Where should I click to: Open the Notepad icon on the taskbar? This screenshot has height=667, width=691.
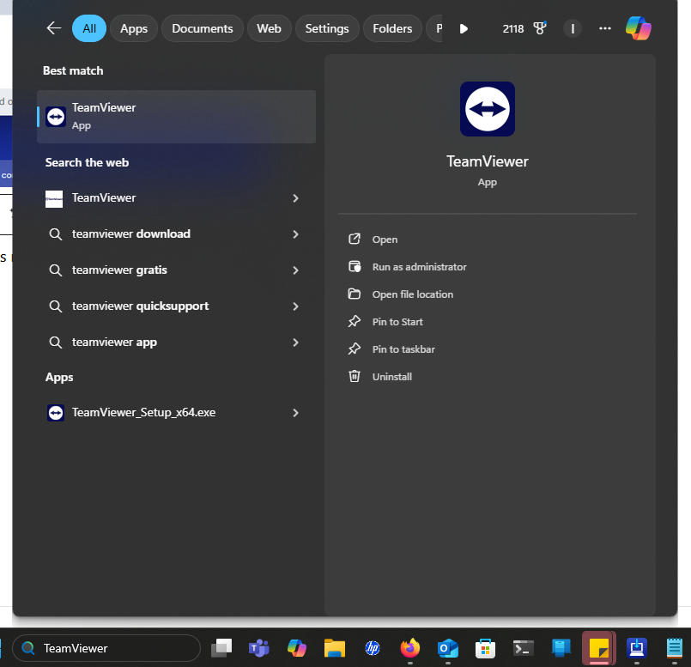pos(674,648)
